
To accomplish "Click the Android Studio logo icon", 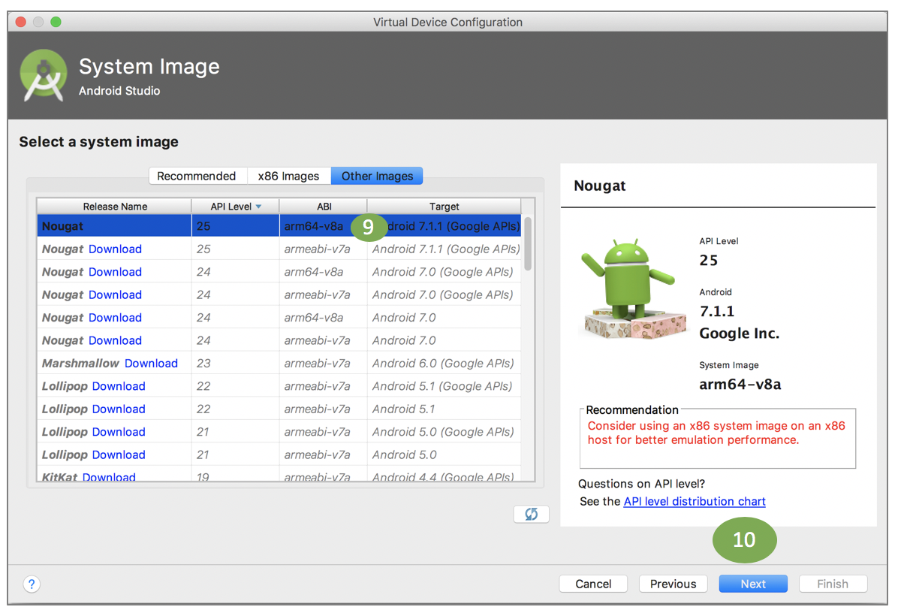I will (44, 76).
